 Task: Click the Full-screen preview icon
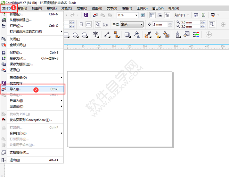[x=143, y=15]
